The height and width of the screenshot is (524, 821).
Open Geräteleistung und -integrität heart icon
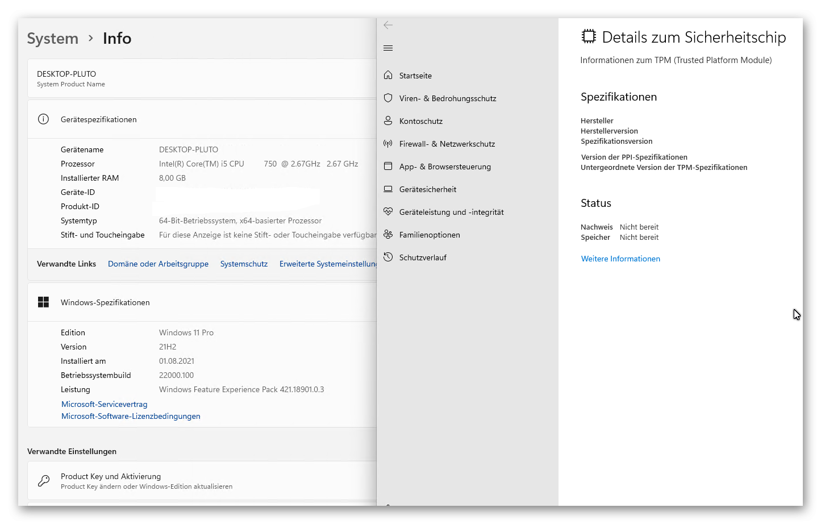click(x=388, y=211)
